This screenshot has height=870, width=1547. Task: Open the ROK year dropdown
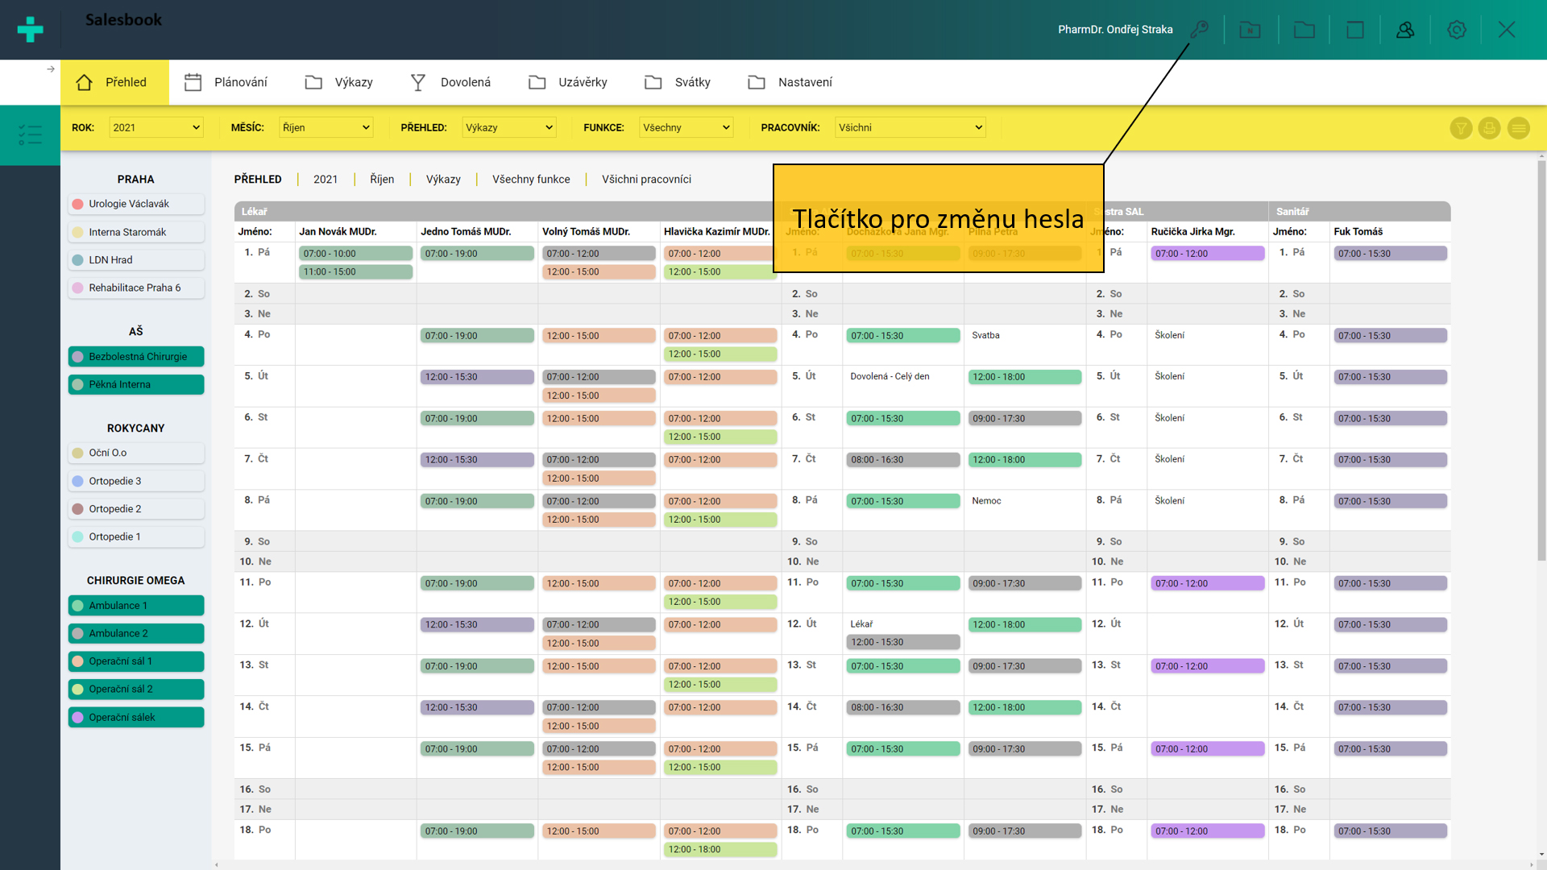156,127
